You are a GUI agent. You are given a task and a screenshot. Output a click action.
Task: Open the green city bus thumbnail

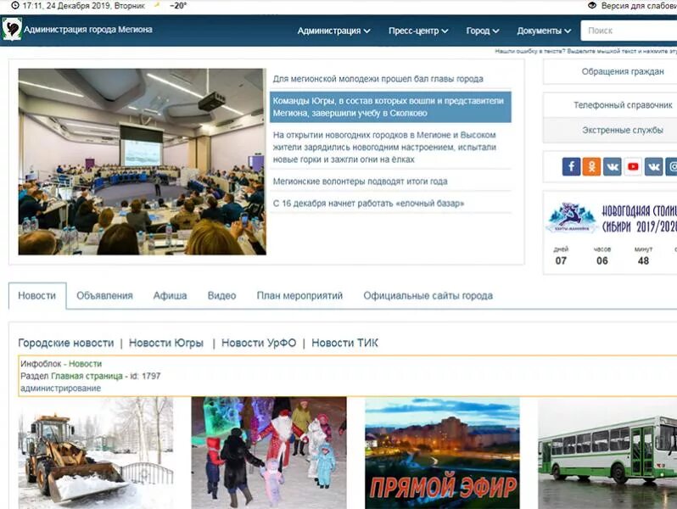607,453
